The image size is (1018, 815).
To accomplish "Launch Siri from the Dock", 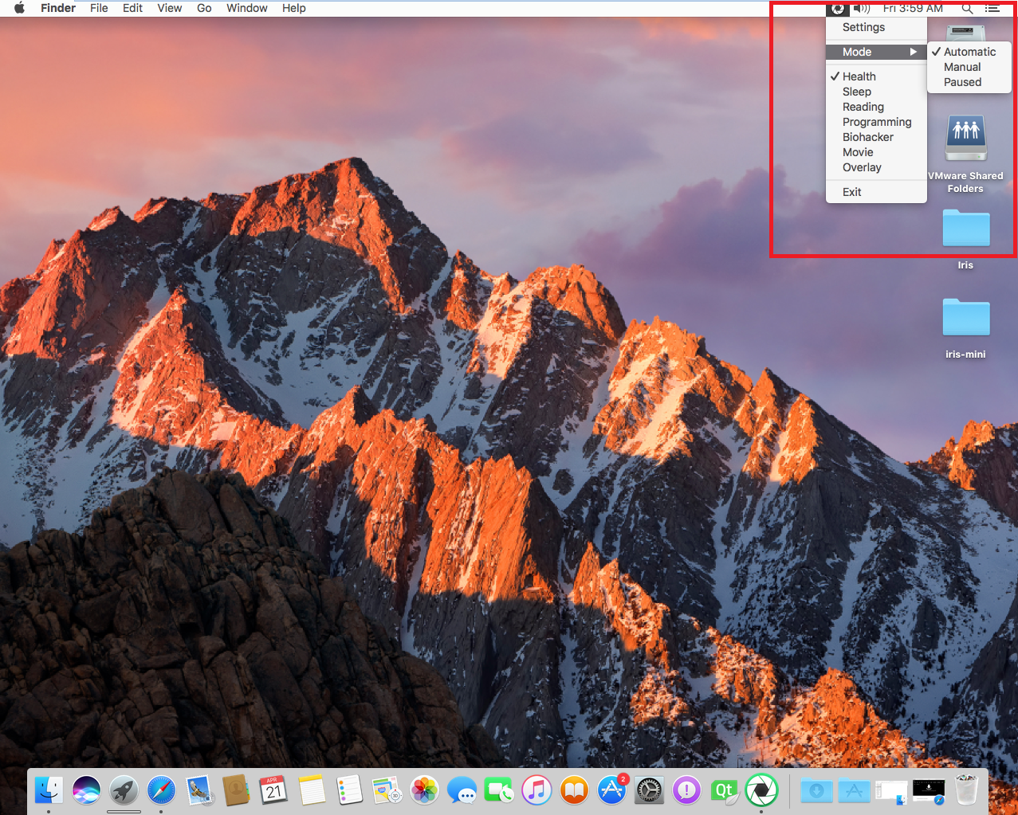I will [x=86, y=790].
